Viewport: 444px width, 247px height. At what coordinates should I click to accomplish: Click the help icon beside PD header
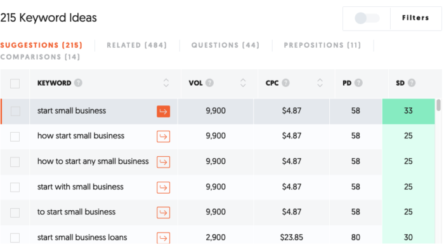(358, 83)
